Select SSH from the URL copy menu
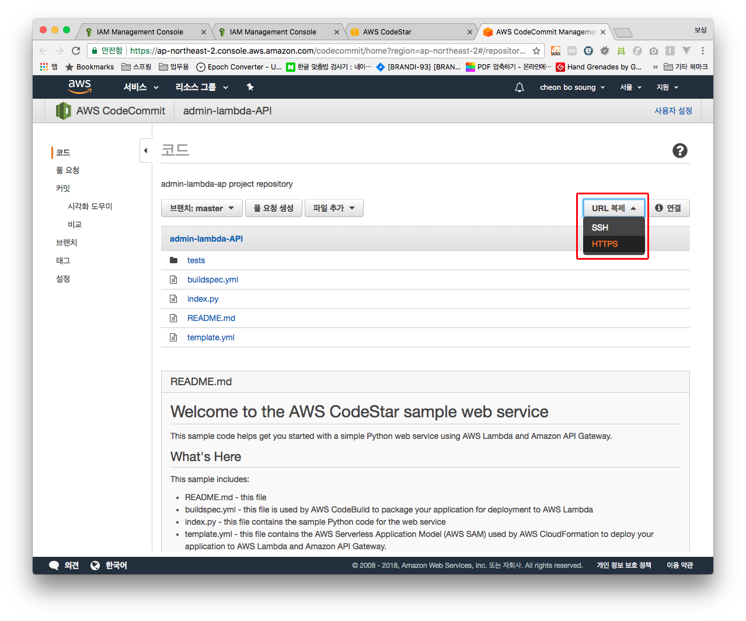 (x=600, y=228)
